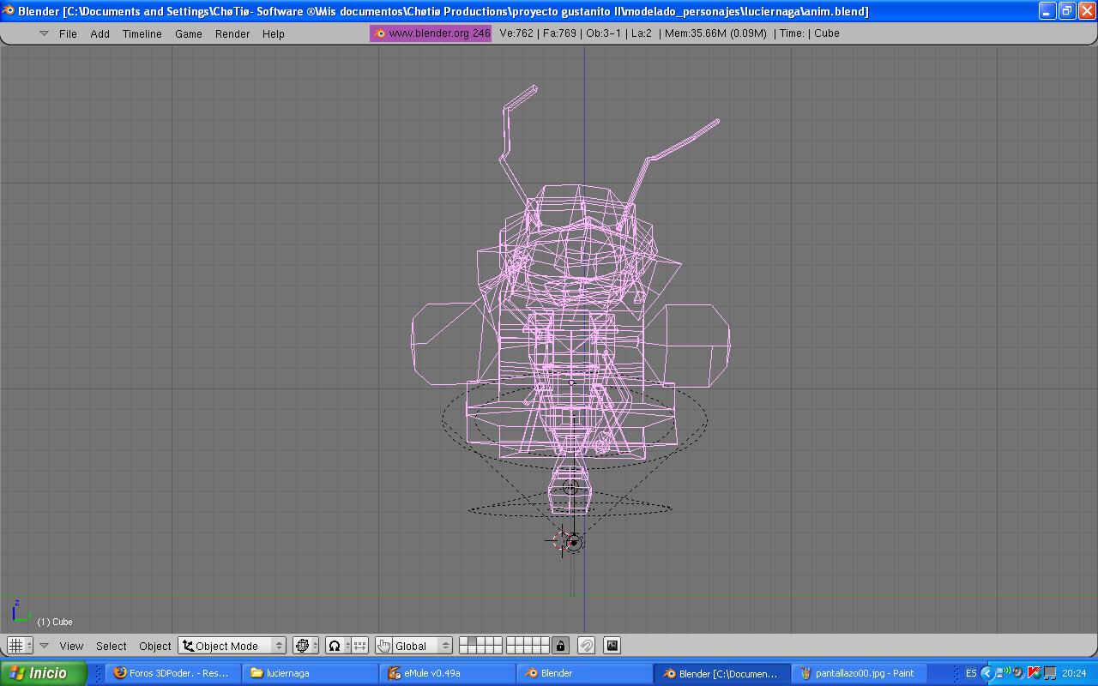1098x686 pixels.
Task: Switch to eMule v0.49a in taskbar
Action: (446, 673)
